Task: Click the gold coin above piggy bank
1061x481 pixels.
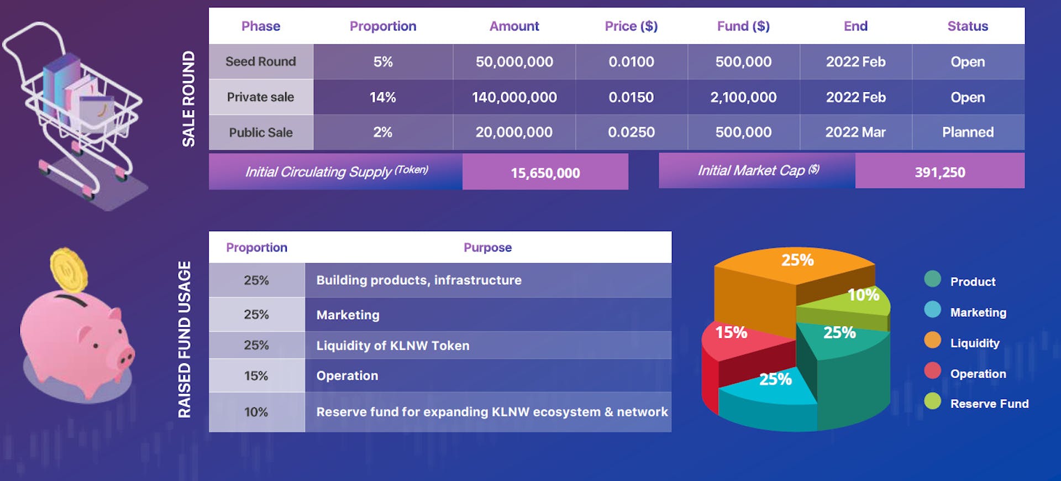Action: [x=69, y=271]
